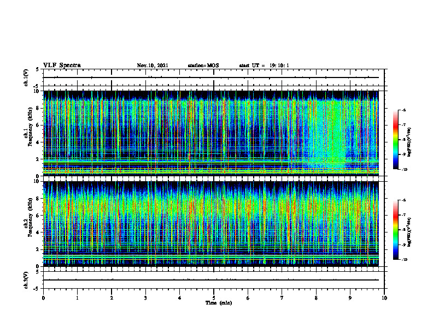
Task: Click the 'ch.1(V)' axis label
Action: pos(26,77)
